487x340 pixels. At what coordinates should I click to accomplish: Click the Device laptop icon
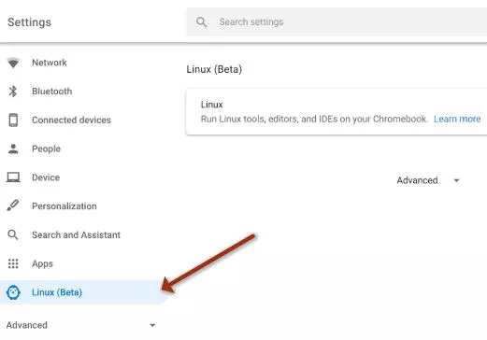pos(13,177)
